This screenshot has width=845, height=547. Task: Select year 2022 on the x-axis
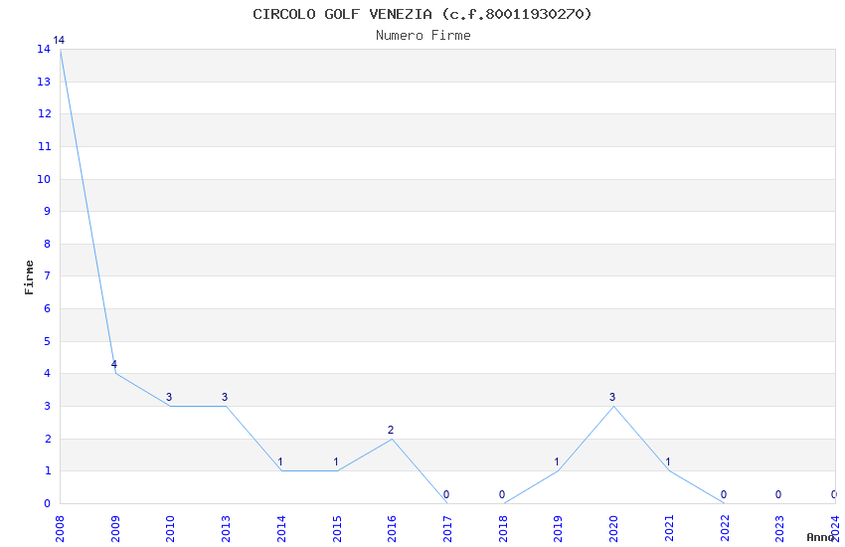pyautogui.click(x=725, y=529)
